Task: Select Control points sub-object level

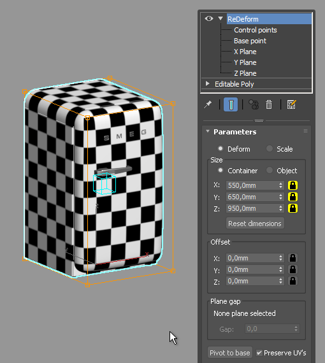Action: (x=256, y=30)
